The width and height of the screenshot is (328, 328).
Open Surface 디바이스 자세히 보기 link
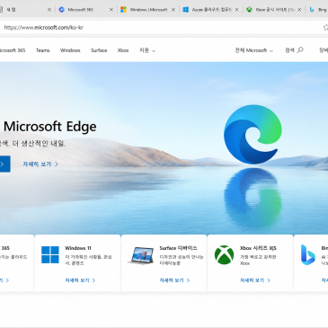(x=174, y=280)
